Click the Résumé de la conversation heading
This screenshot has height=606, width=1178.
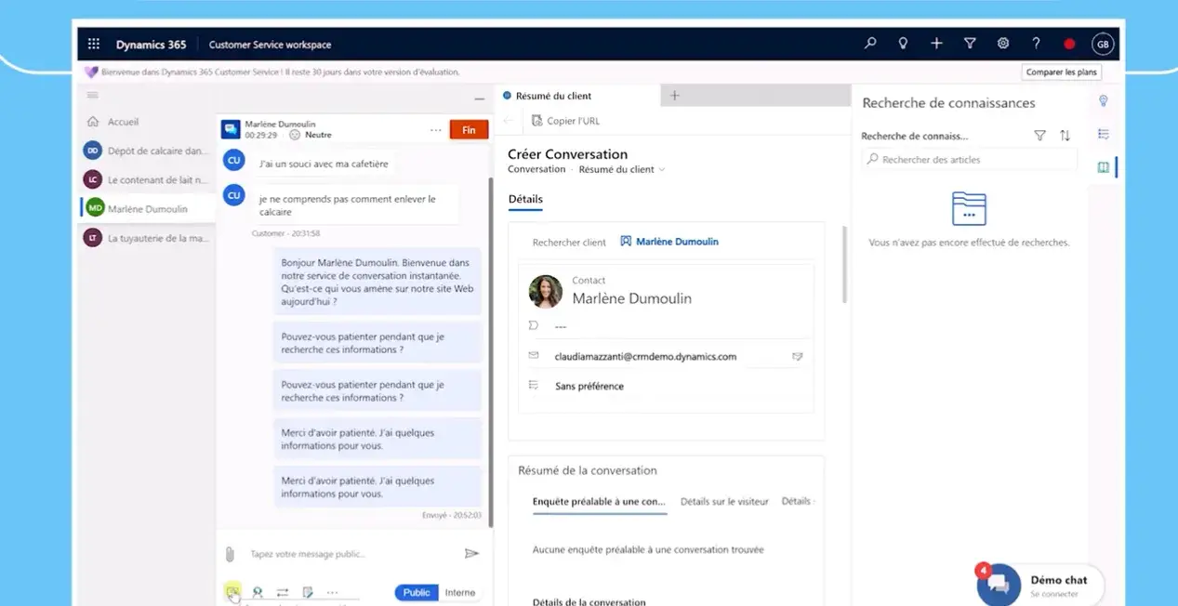588,470
